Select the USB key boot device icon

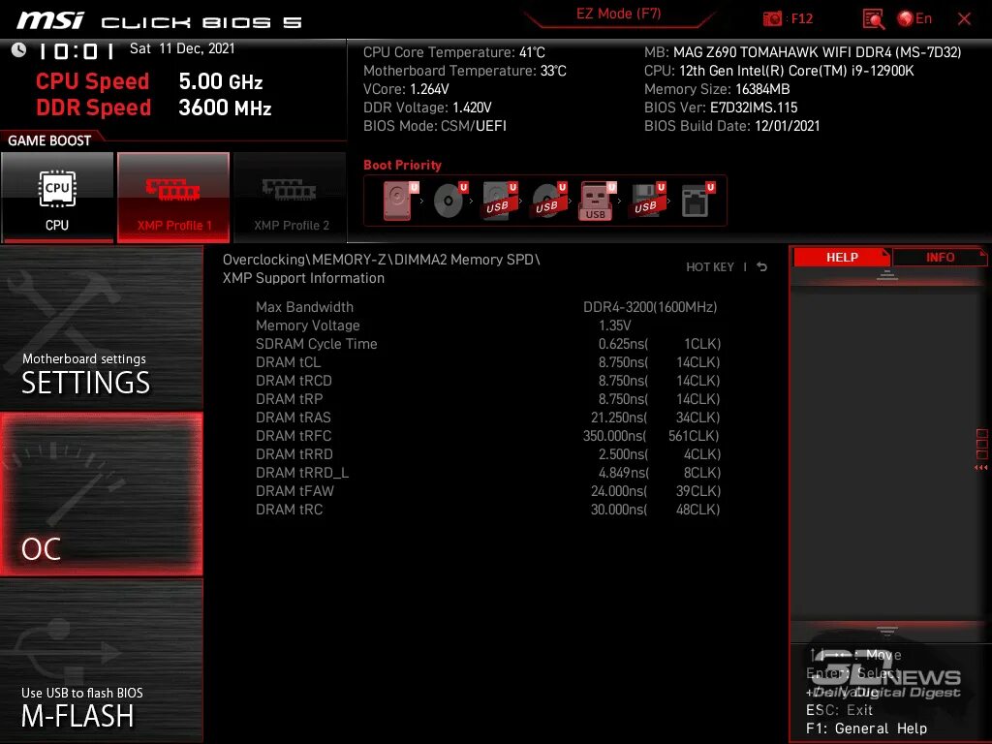(x=597, y=201)
